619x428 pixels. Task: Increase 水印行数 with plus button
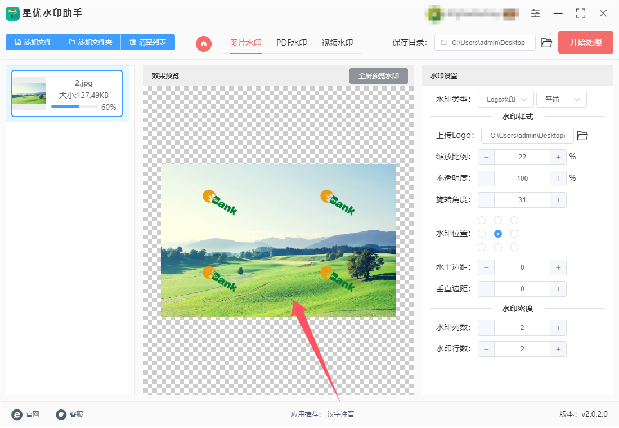pos(558,349)
